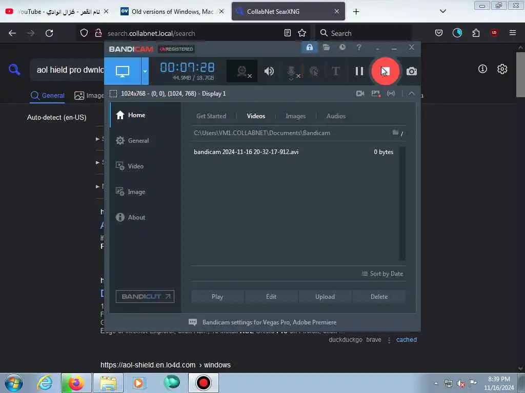Click the Bandicam lock icon
525x393 pixels.
point(310,48)
